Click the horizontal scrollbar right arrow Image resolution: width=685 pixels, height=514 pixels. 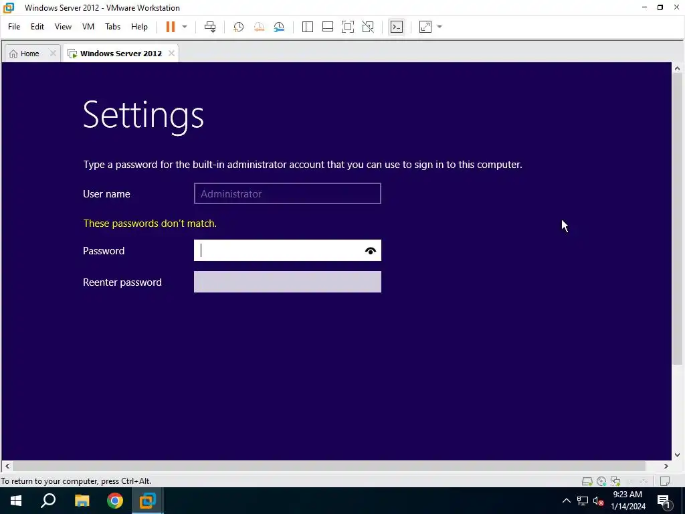666,466
